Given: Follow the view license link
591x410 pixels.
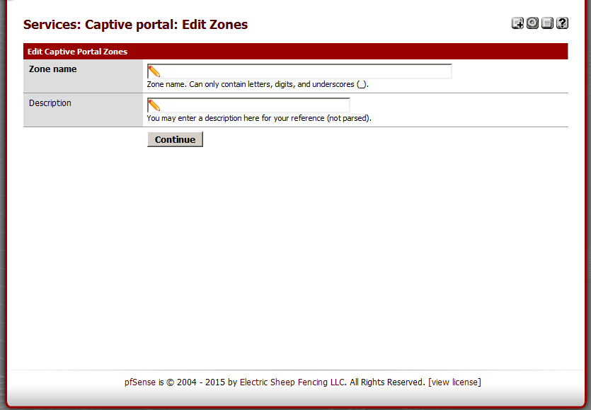Looking at the screenshot, I should [454, 382].
